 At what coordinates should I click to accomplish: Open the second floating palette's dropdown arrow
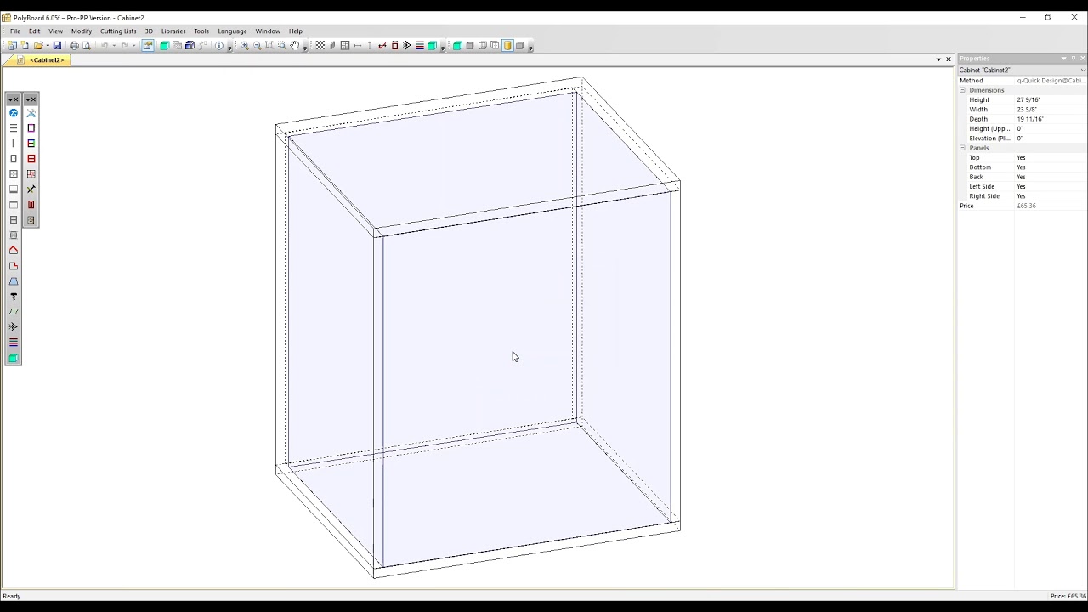(29, 99)
